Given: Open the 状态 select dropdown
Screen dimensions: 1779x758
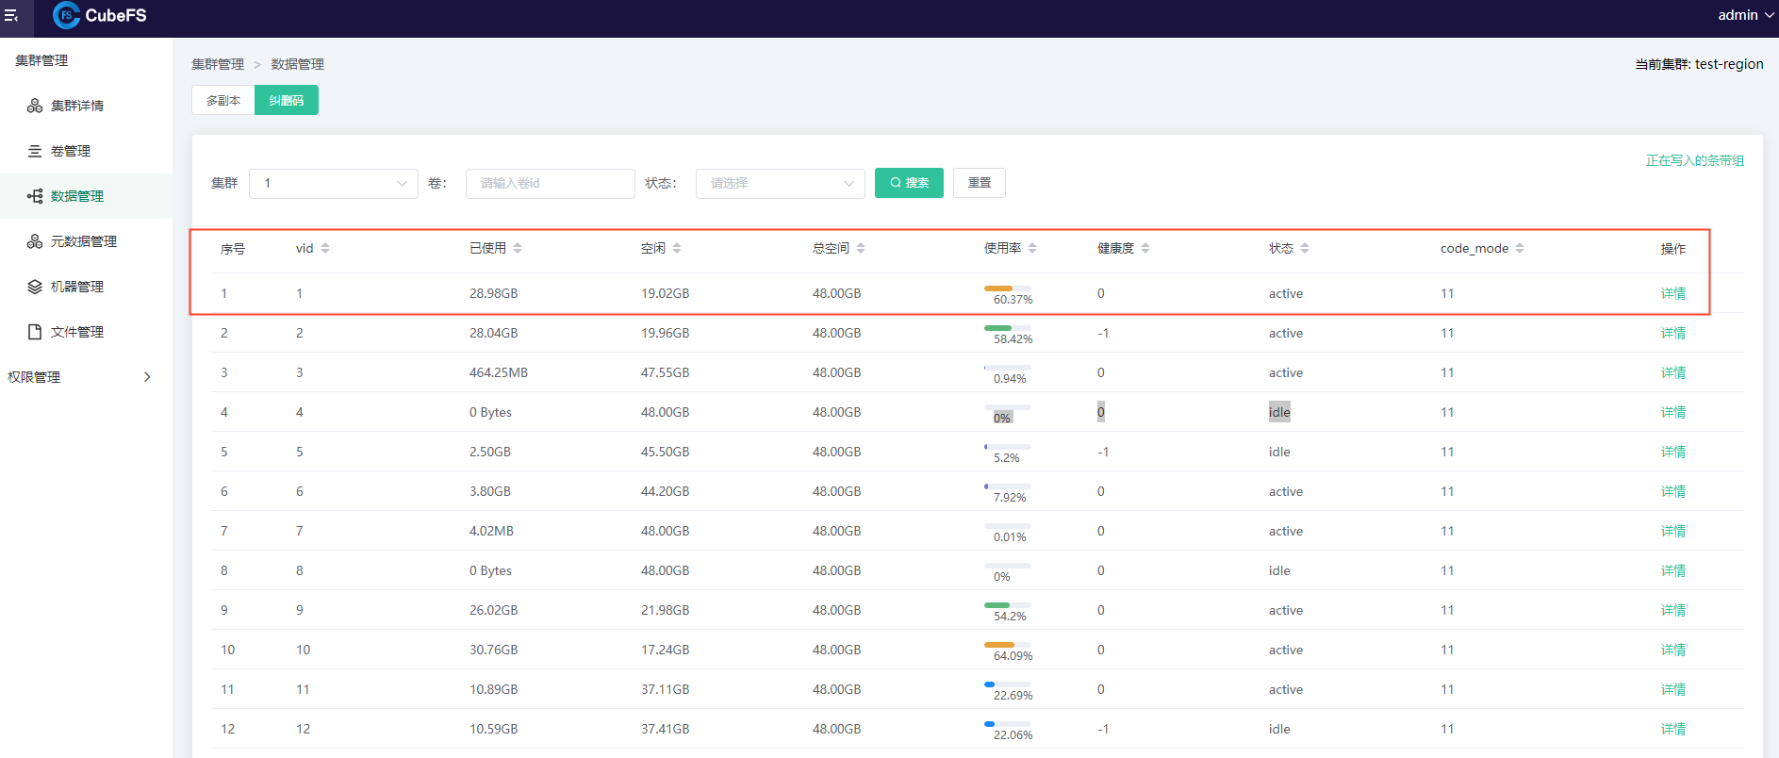Looking at the screenshot, I should tap(781, 183).
